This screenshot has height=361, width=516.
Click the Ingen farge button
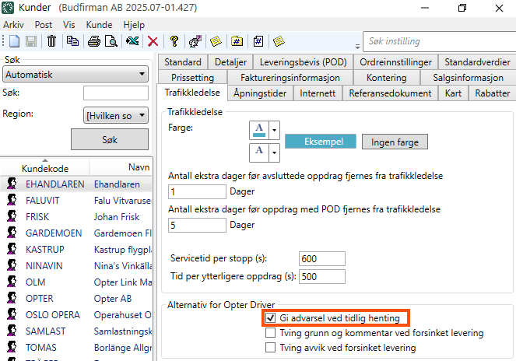(x=395, y=142)
